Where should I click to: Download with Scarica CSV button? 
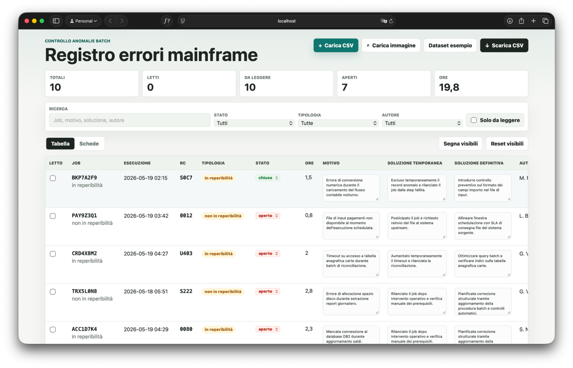(x=504, y=45)
